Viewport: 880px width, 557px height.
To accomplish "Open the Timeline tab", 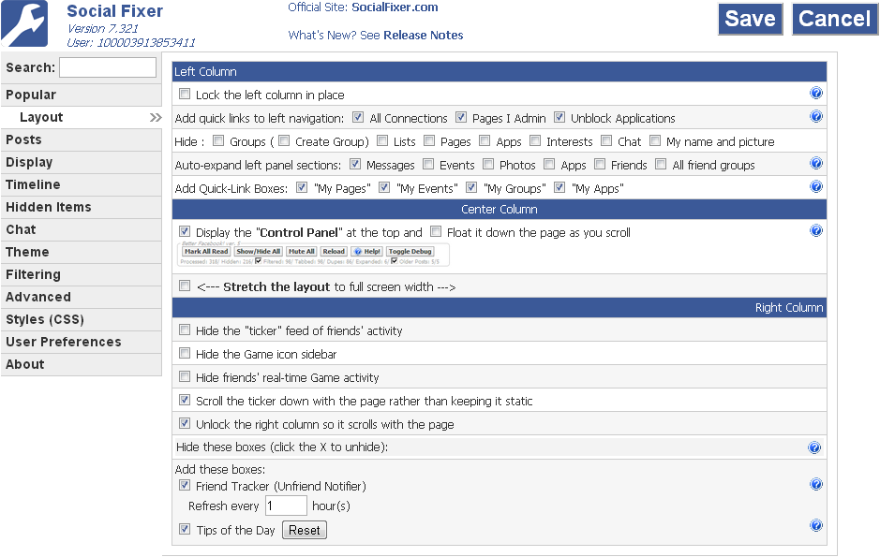I will pos(82,184).
